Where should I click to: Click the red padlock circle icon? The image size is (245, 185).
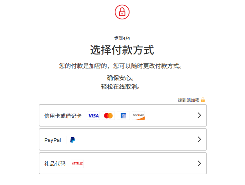(122, 12)
